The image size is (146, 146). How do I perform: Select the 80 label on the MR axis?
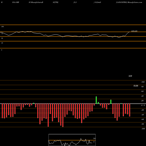(142, 87)
